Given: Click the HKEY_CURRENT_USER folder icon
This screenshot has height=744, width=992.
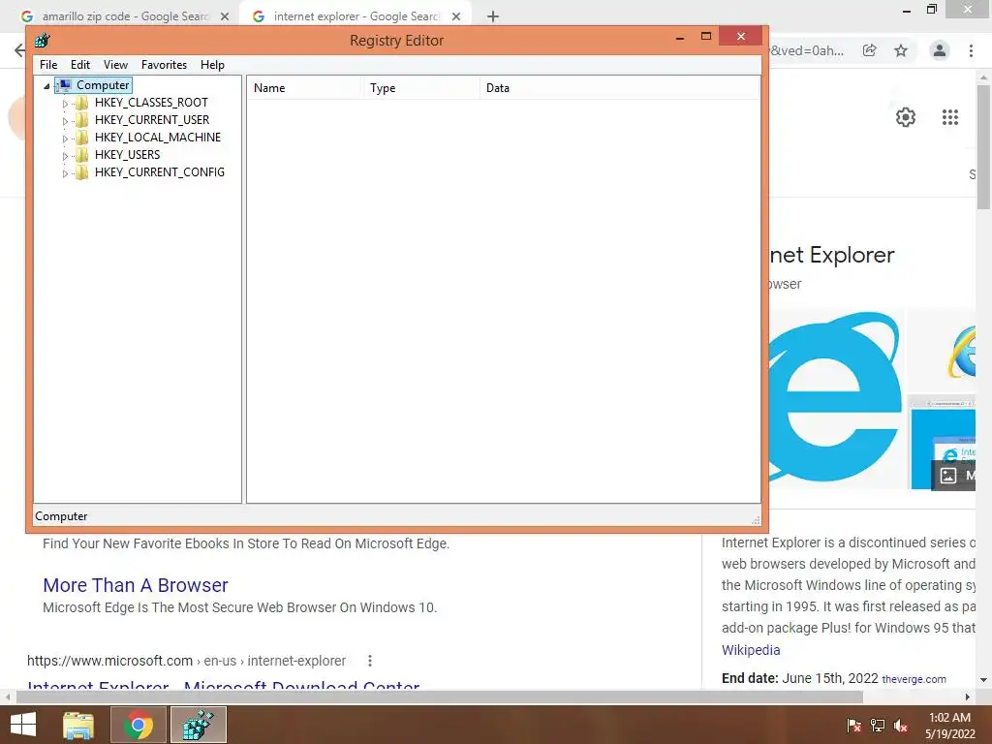Looking at the screenshot, I should (x=81, y=120).
